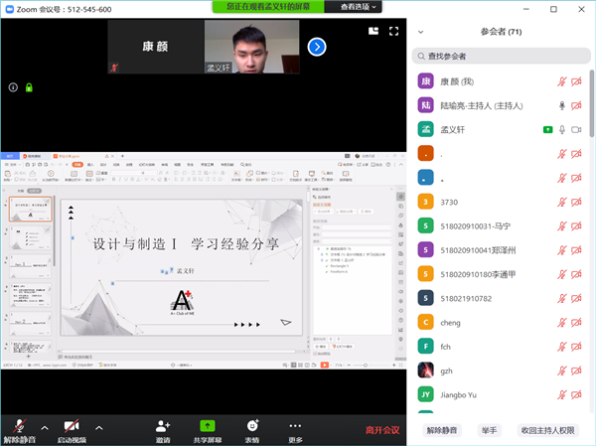Collapse the 参会者 panel chevron

pyautogui.click(x=421, y=32)
